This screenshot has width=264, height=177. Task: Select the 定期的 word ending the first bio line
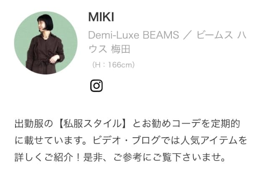click(x=225, y=123)
